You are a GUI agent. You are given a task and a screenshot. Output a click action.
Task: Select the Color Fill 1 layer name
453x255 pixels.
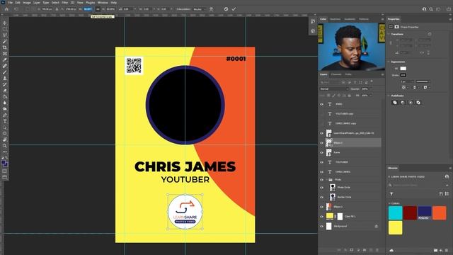350,216
